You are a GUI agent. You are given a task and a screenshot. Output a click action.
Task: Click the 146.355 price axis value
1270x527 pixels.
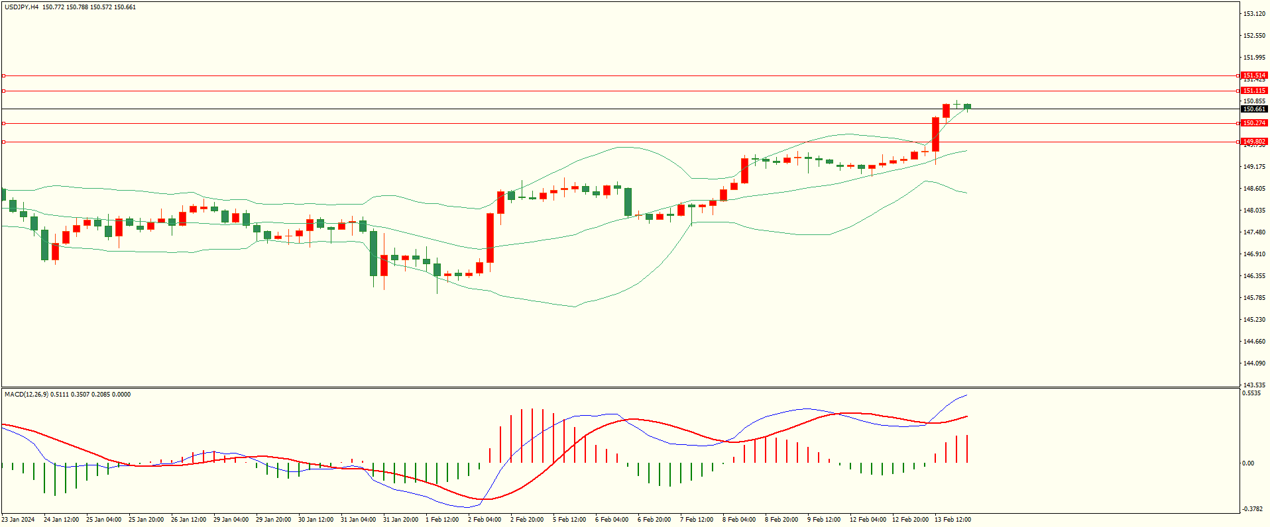click(x=1254, y=276)
